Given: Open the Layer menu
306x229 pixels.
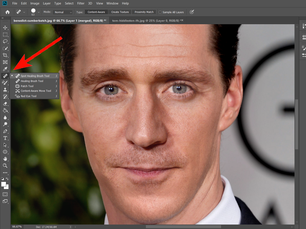Looking at the screenshot, I should [47, 3].
